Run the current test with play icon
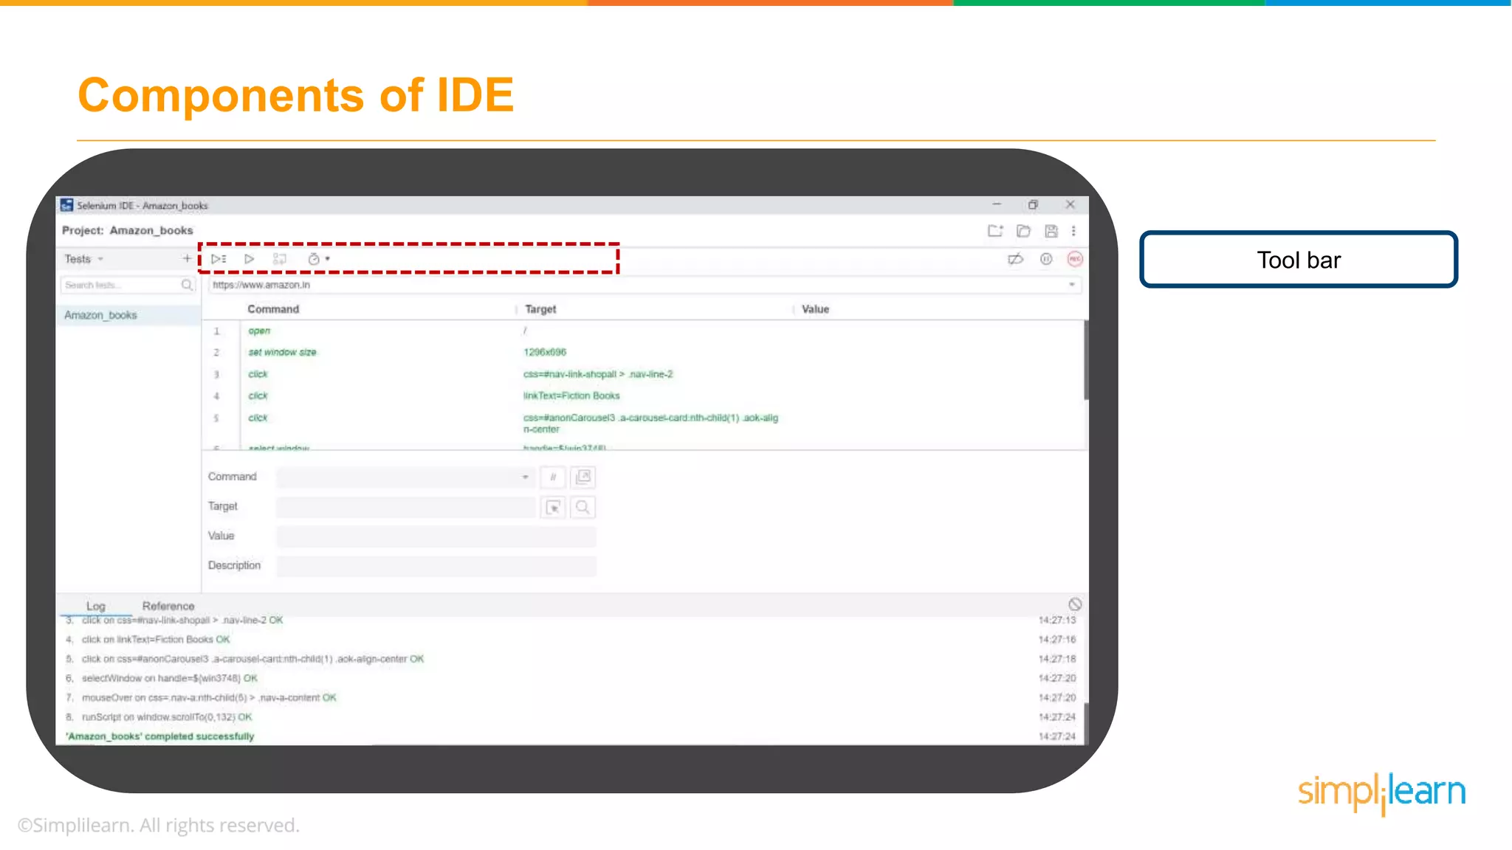The image size is (1512, 850). [x=250, y=259]
